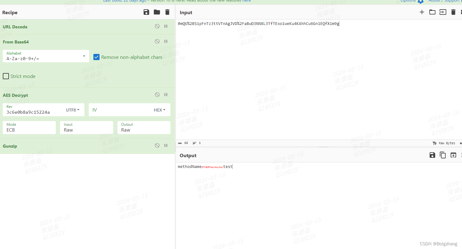Screen dimensions: 462x249
Task: Change IV encoding from HEX
Action: (160, 110)
